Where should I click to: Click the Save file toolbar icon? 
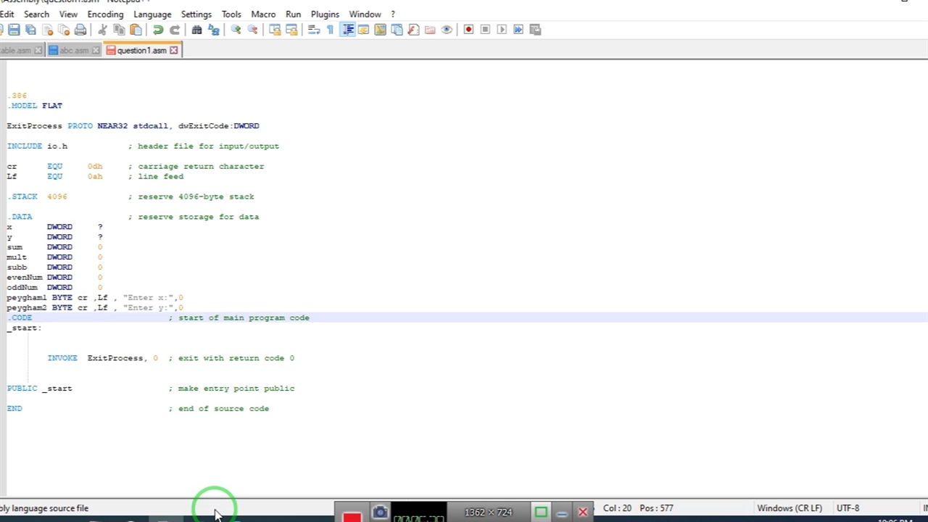tap(14, 30)
